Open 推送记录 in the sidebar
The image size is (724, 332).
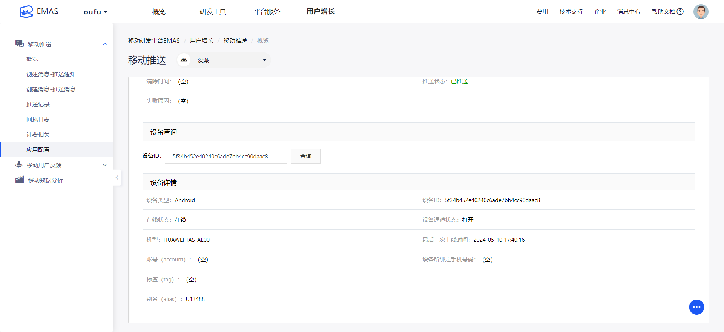[x=38, y=104]
